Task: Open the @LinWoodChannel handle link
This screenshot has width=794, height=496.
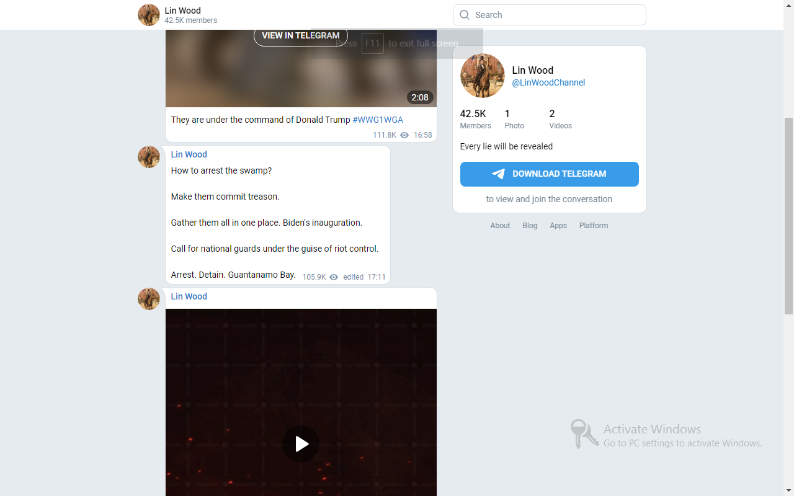Action: click(548, 82)
